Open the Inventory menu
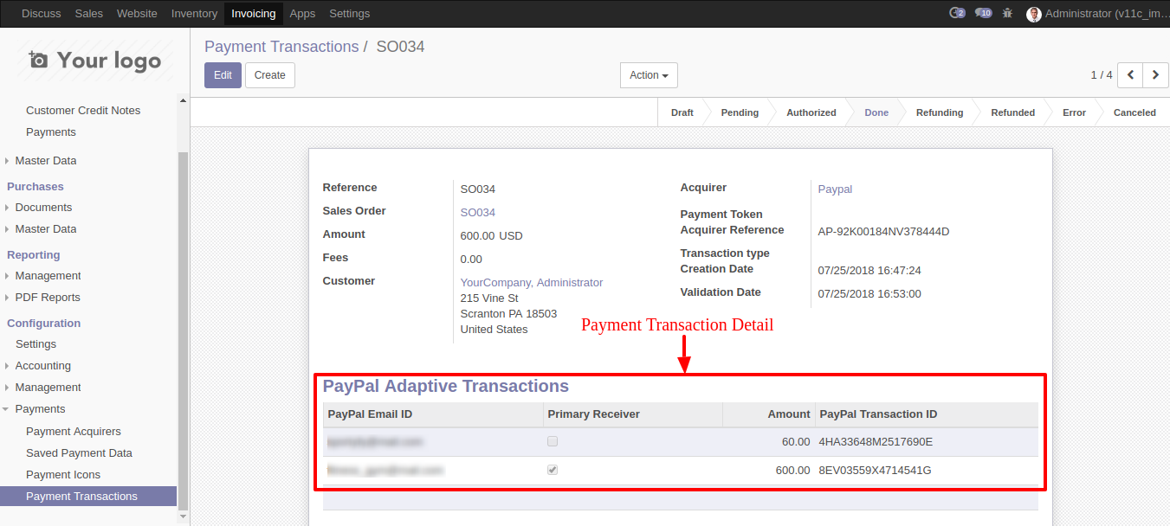 (x=194, y=13)
